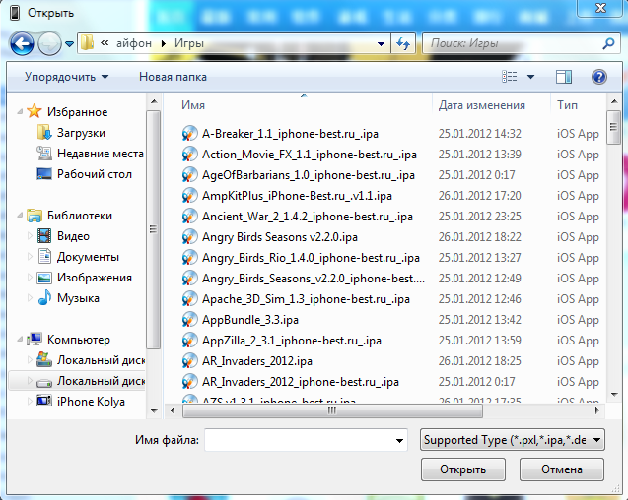Select Angry_Birds_Rio_1.4.0_iphone-best.ru_.ipa
Image resolution: width=628 pixels, height=500 pixels.
coord(311,258)
